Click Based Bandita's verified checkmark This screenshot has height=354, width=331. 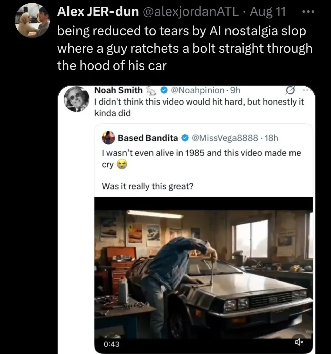tap(185, 138)
